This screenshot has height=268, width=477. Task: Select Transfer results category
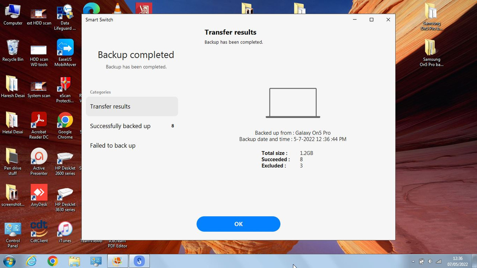click(132, 106)
